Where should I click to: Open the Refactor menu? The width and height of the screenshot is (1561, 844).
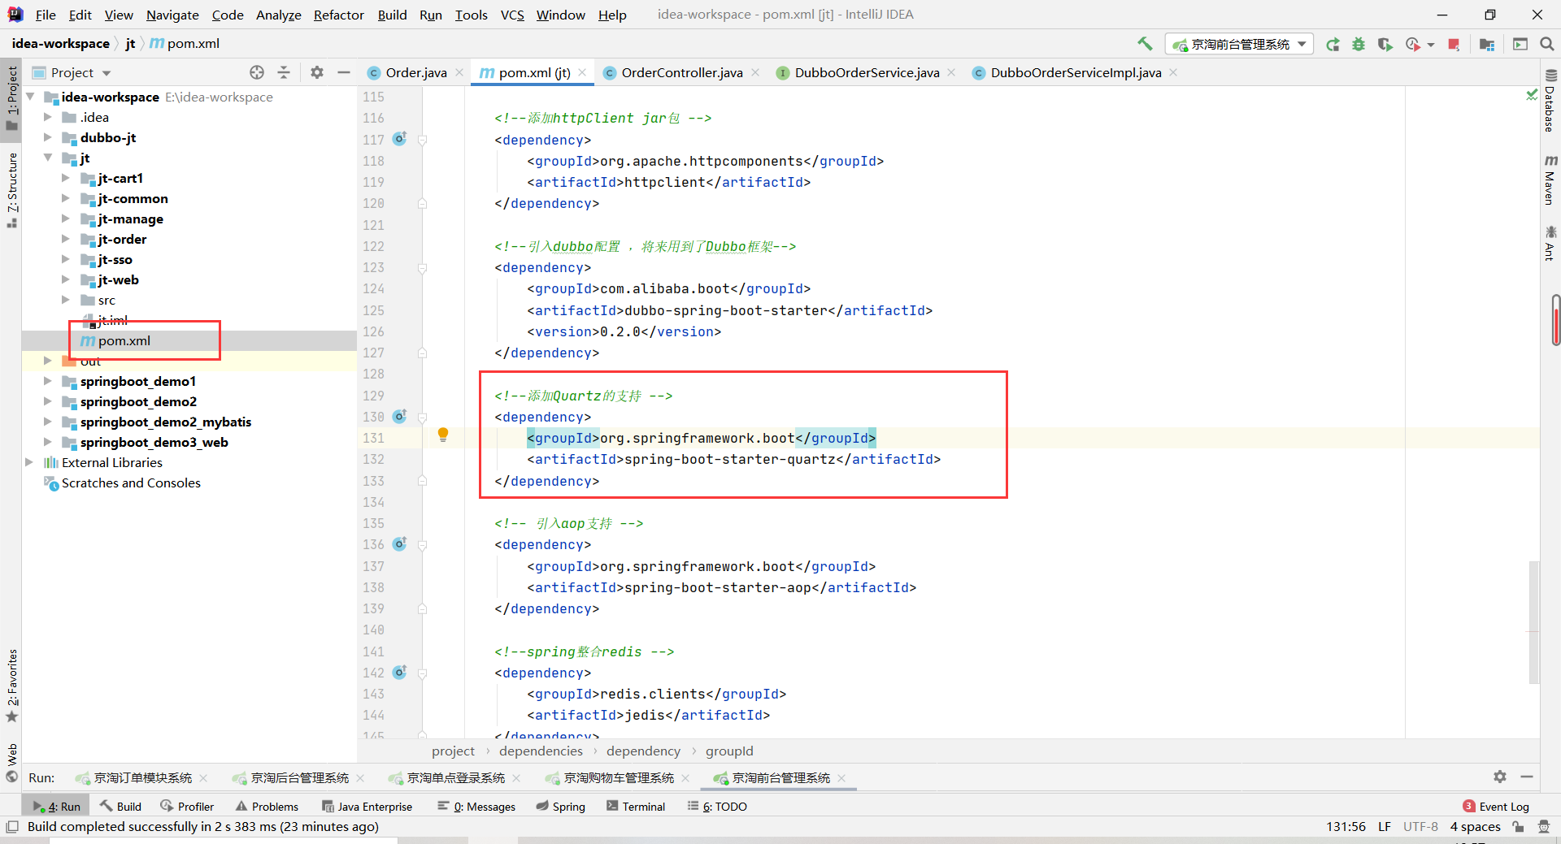click(x=338, y=15)
